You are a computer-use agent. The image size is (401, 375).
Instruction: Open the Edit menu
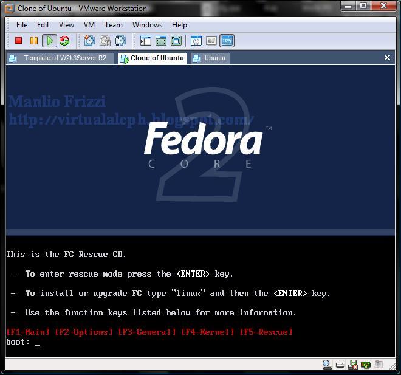[43, 25]
